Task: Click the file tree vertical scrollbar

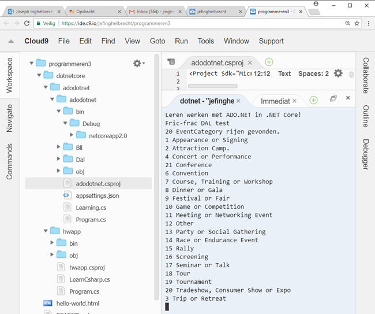Action: pyautogui.click(x=156, y=177)
